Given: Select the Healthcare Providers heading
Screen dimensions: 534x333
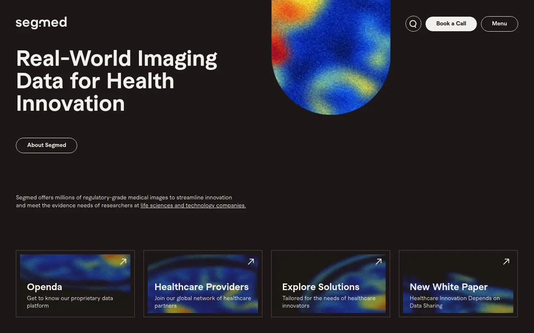Looking at the screenshot, I should pyautogui.click(x=202, y=287).
